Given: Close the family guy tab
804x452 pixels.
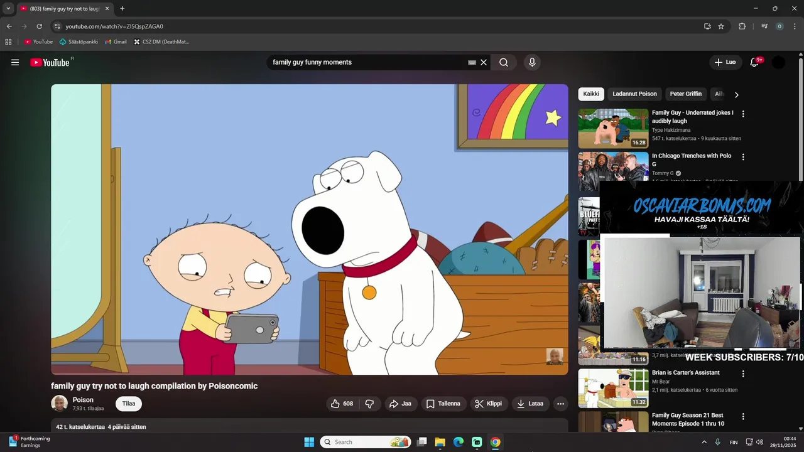Looking at the screenshot, I should tap(107, 9).
